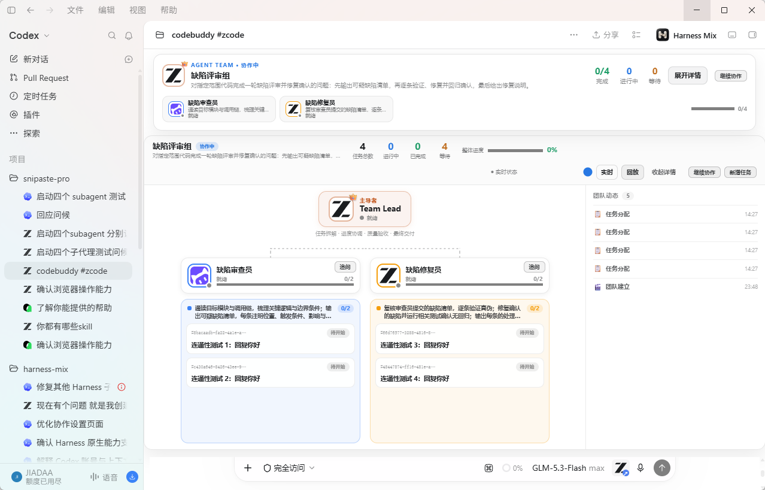Click the 新增任务 button
This screenshot has width=765, height=490.
(x=741, y=172)
